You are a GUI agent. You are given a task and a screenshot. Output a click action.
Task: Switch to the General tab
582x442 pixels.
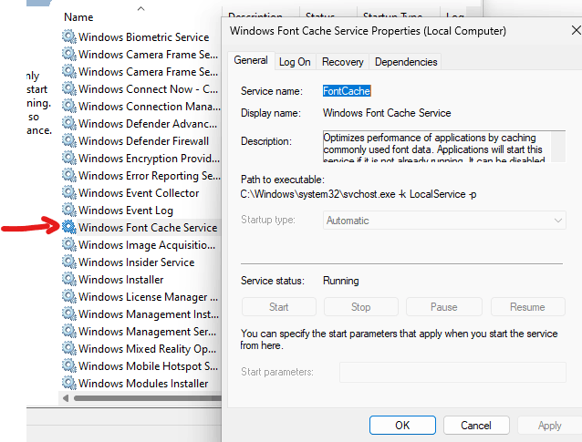tap(251, 60)
